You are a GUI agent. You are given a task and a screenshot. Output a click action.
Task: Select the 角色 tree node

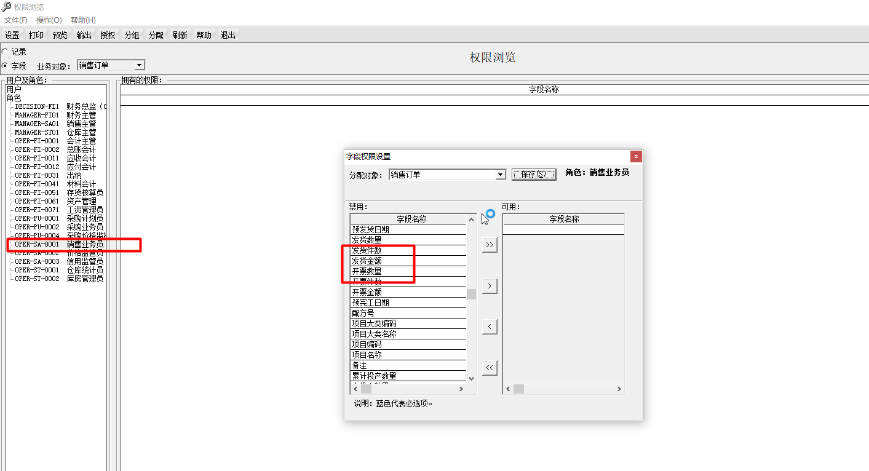pos(14,98)
